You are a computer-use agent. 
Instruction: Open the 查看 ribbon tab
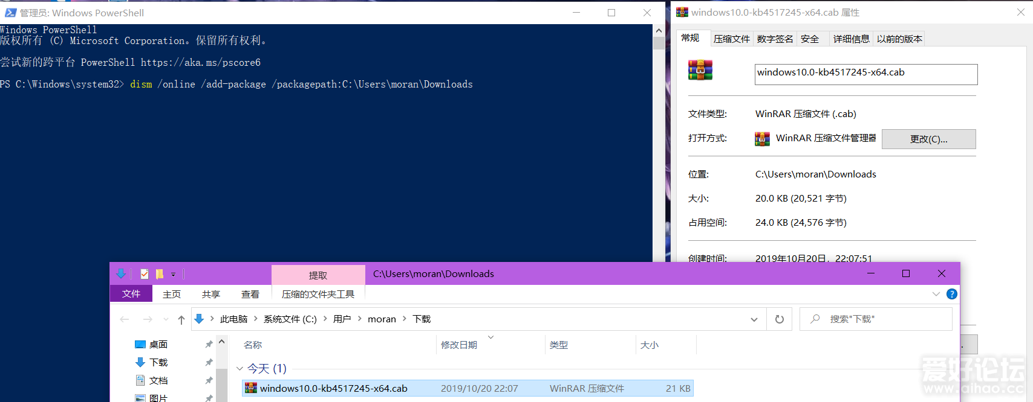pos(250,294)
